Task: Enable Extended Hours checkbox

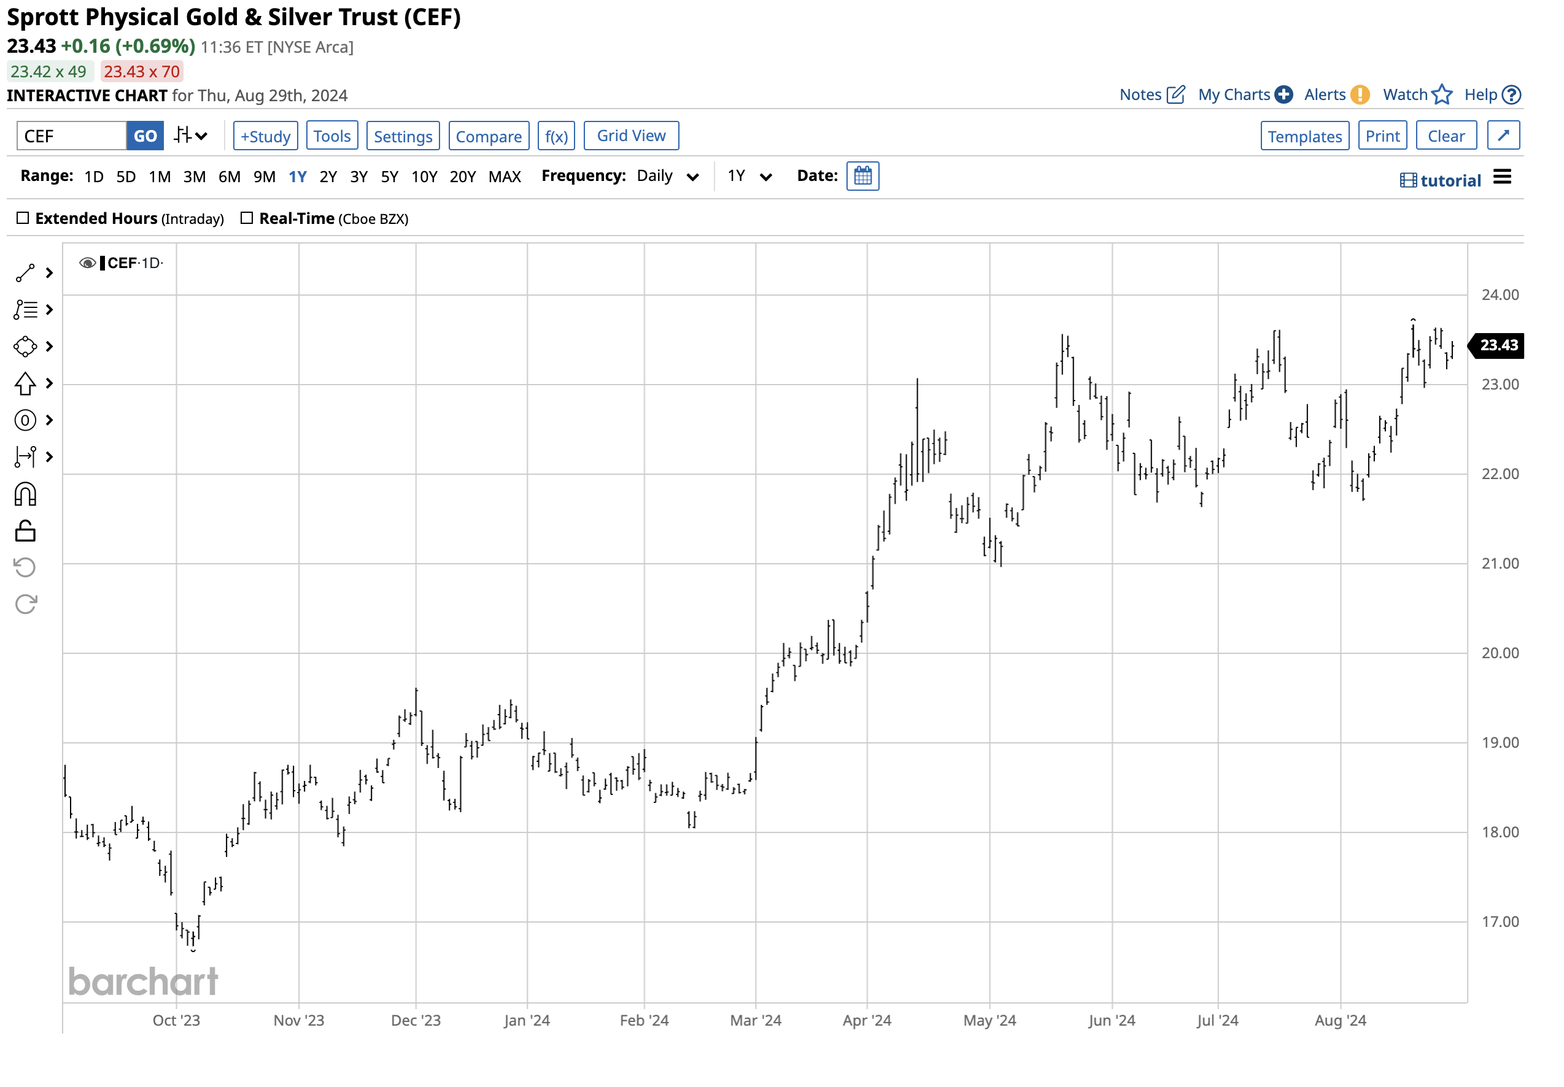Action: 23,218
